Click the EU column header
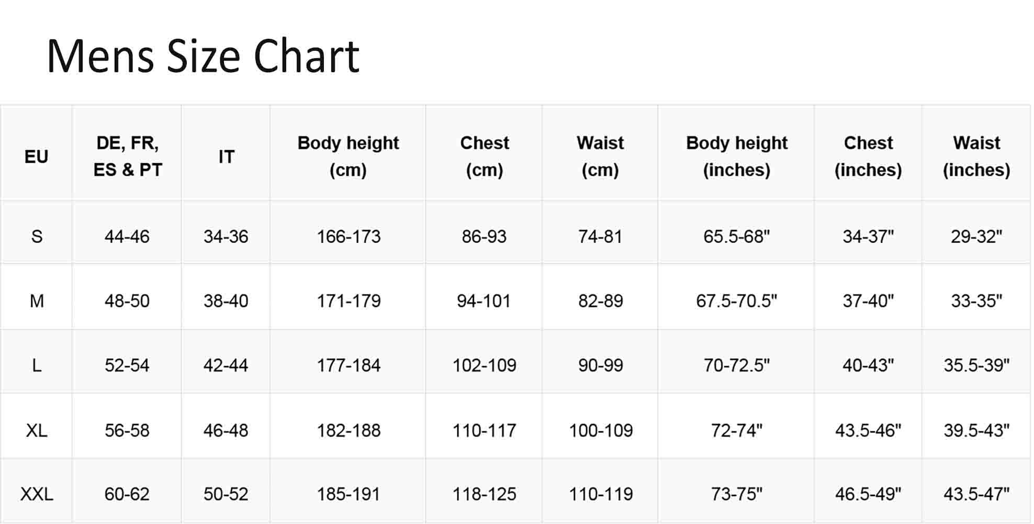1034x524 pixels. coord(36,157)
